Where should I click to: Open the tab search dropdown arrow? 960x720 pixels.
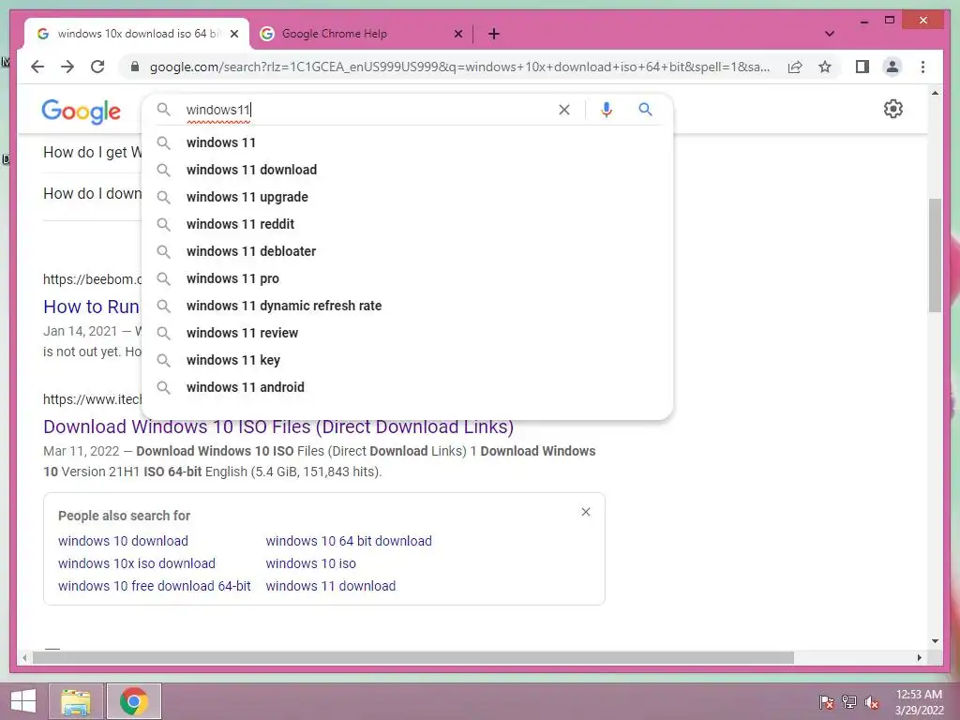tap(830, 34)
